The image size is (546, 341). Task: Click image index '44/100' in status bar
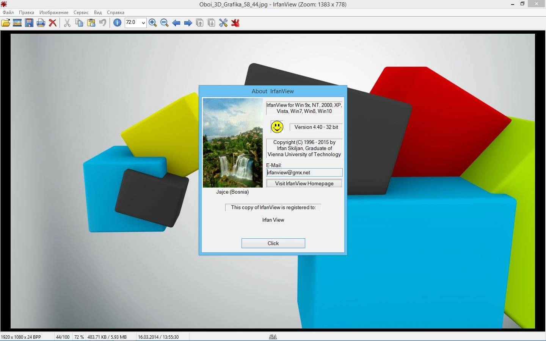[63, 337]
